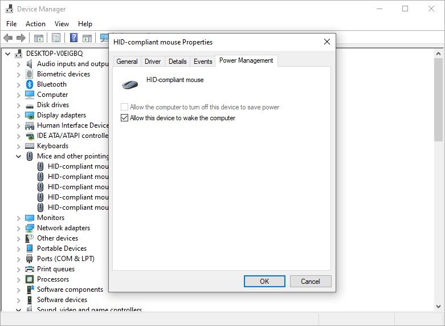Click the scrollbar down arrow
The height and width of the screenshot is (326, 445).
click(438, 307)
